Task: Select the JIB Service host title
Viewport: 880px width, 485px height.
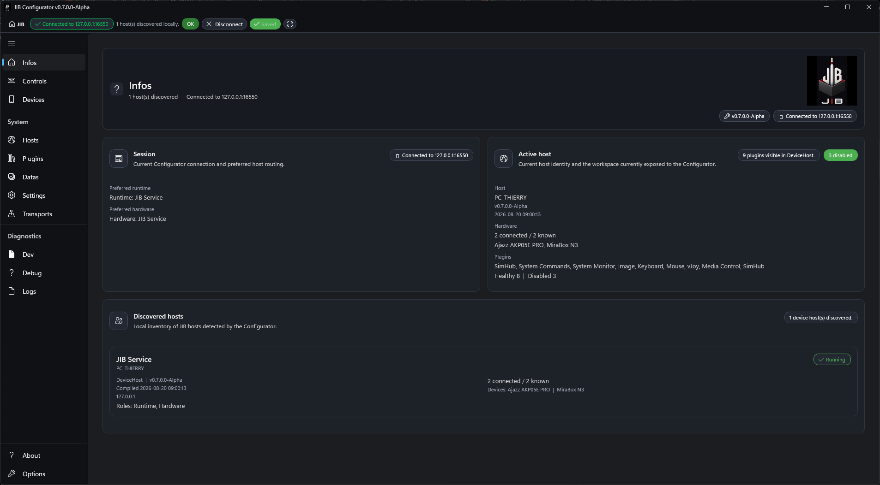Action: [134, 359]
